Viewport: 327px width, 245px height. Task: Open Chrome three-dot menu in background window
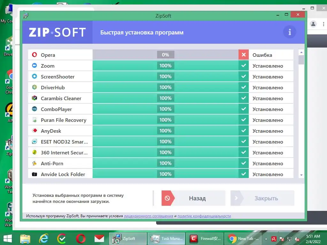tap(323, 24)
